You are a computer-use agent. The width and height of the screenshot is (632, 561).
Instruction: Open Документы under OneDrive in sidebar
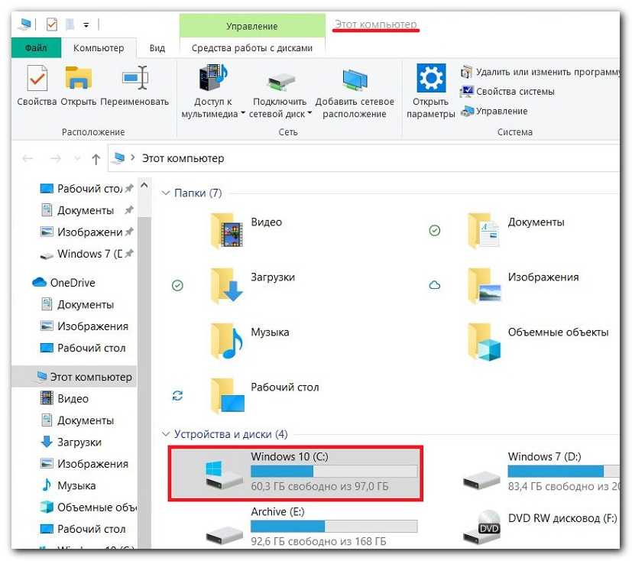77,304
